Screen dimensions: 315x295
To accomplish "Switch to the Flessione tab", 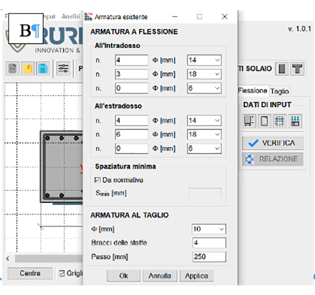I will coord(253,91).
